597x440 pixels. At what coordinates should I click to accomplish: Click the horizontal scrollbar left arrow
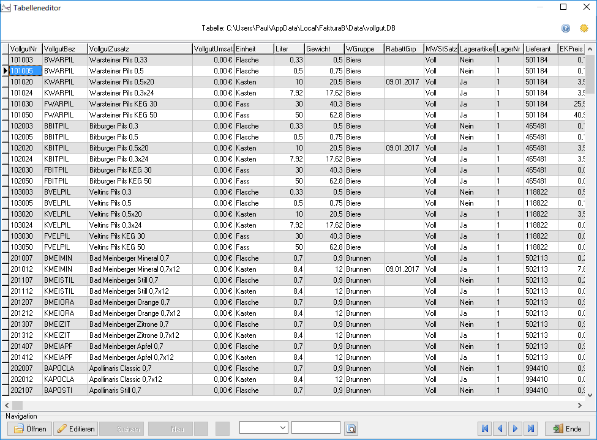[7, 405]
